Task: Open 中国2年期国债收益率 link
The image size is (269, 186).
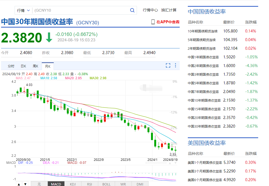Action: pos(203,66)
